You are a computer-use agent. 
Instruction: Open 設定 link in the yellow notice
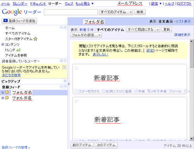(150, 50)
